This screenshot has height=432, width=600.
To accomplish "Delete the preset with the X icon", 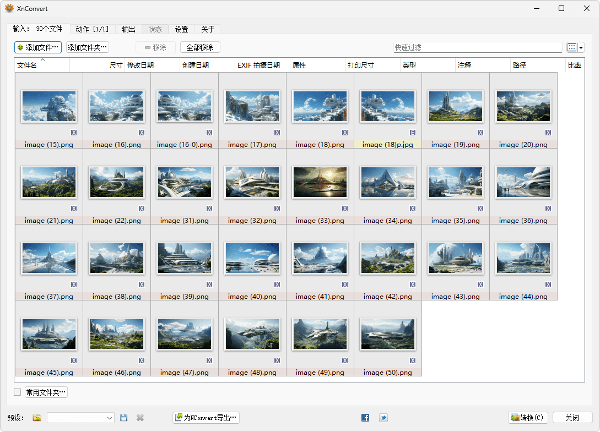I will [x=139, y=418].
